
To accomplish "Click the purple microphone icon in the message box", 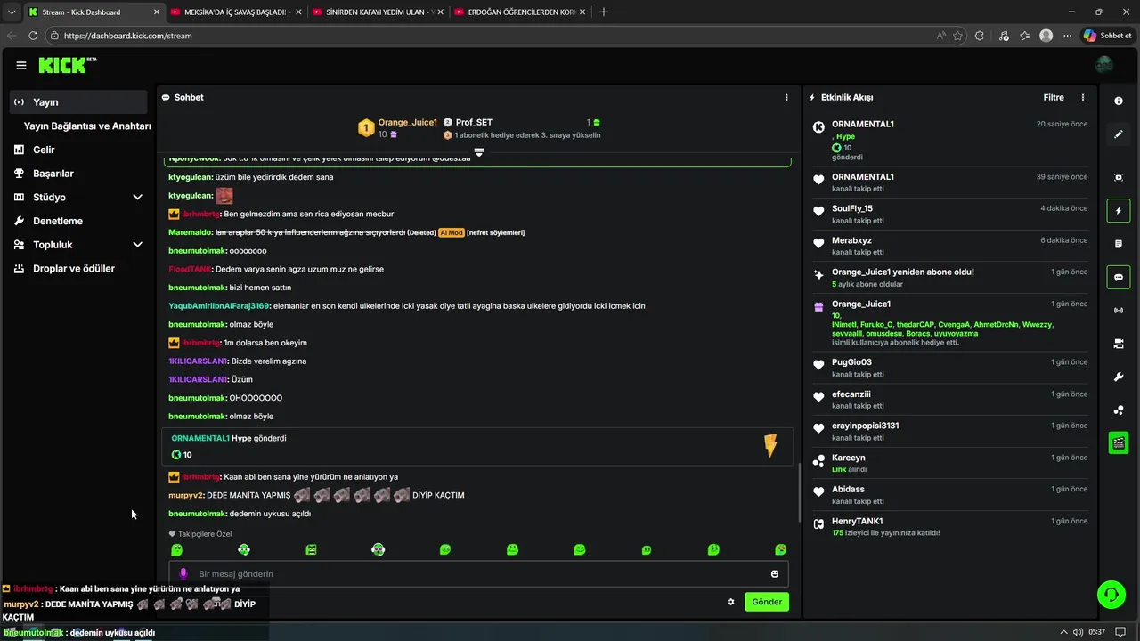I will tap(183, 574).
